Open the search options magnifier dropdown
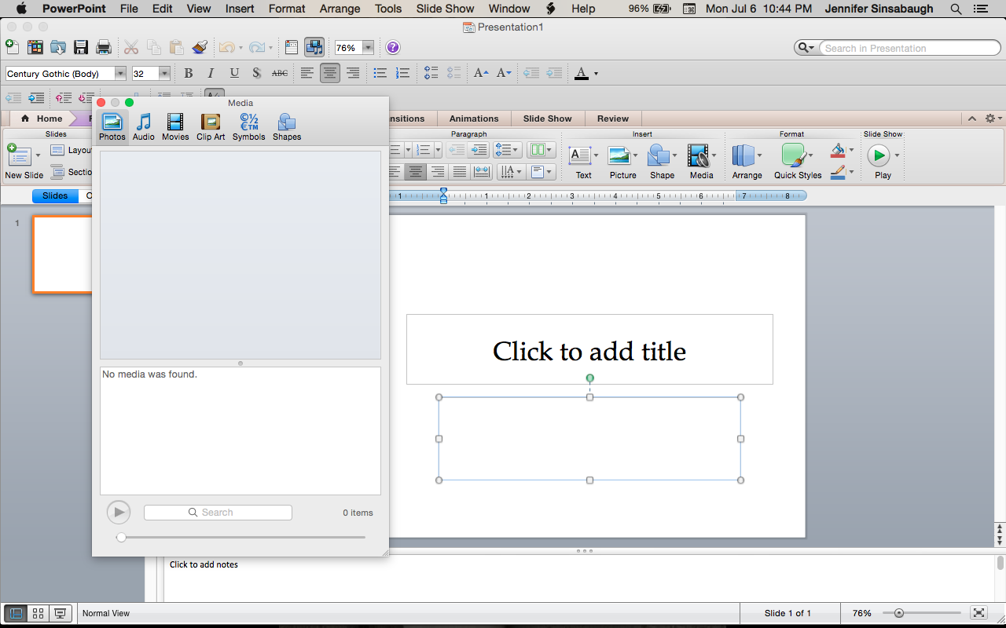 (x=806, y=48)
